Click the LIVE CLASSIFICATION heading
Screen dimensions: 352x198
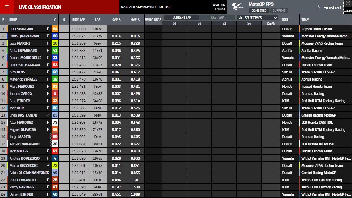click(40, 7)
